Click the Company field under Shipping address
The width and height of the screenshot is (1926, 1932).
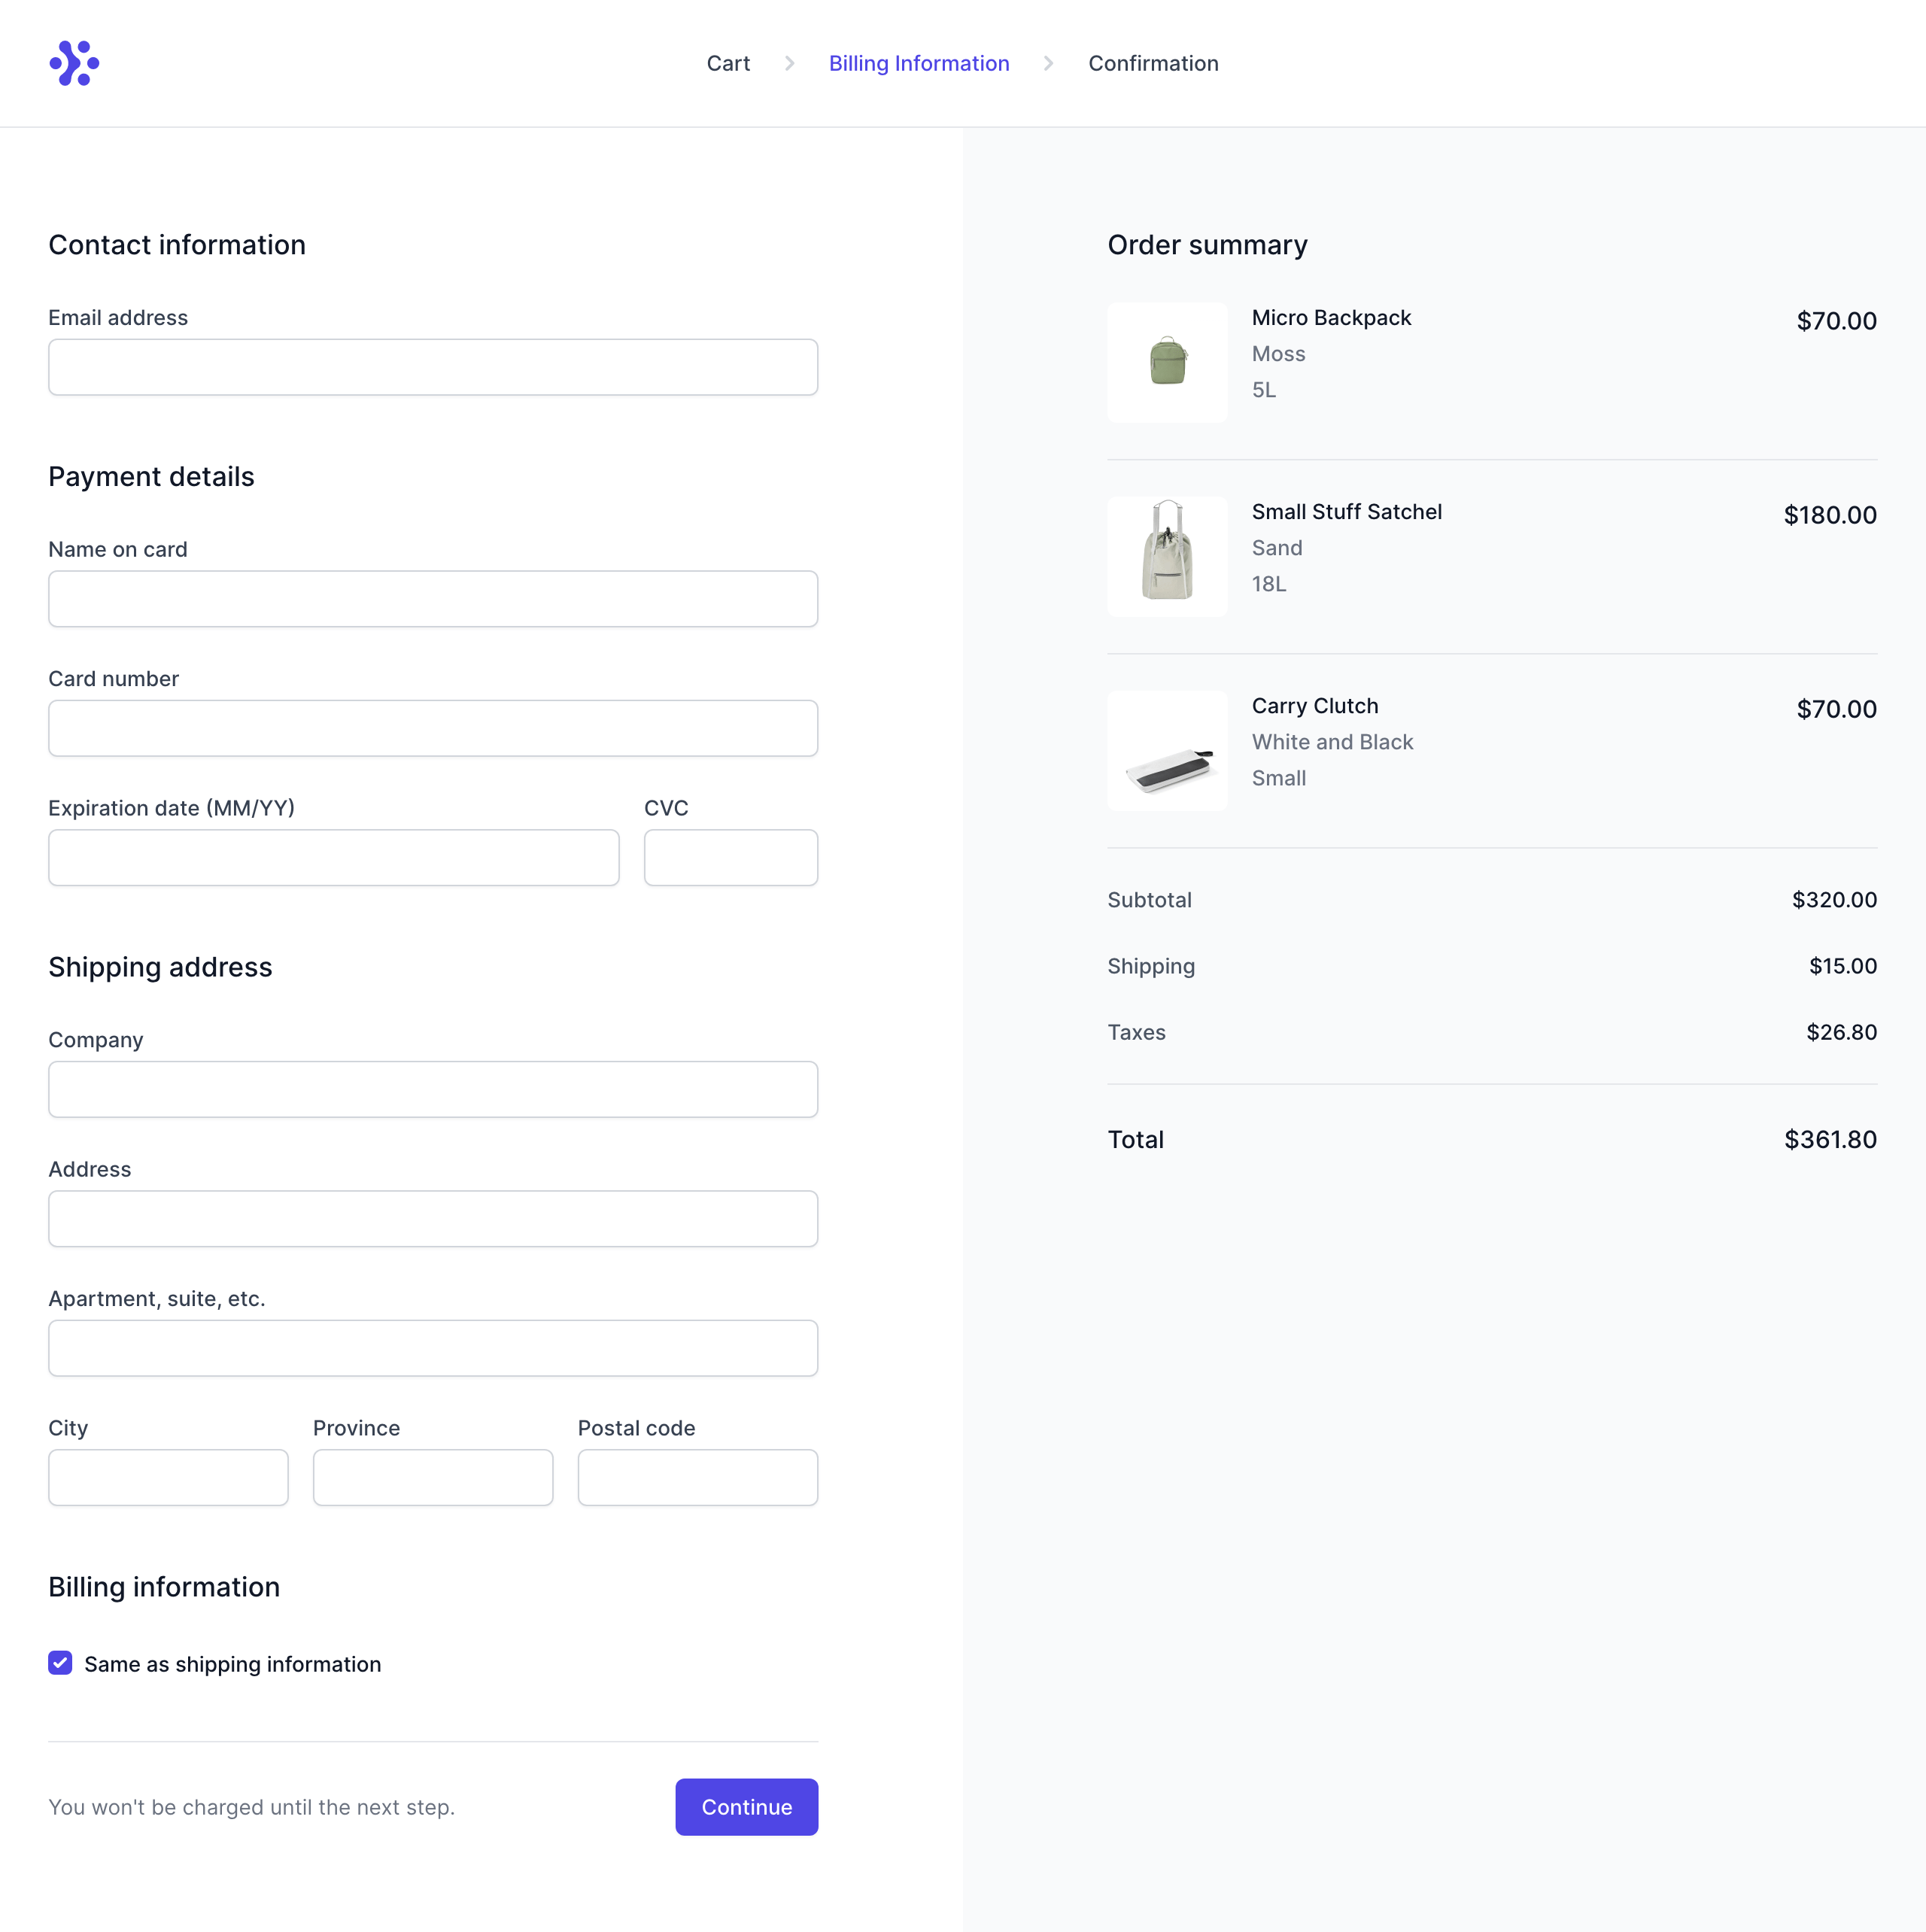(x=432, y=1089)
